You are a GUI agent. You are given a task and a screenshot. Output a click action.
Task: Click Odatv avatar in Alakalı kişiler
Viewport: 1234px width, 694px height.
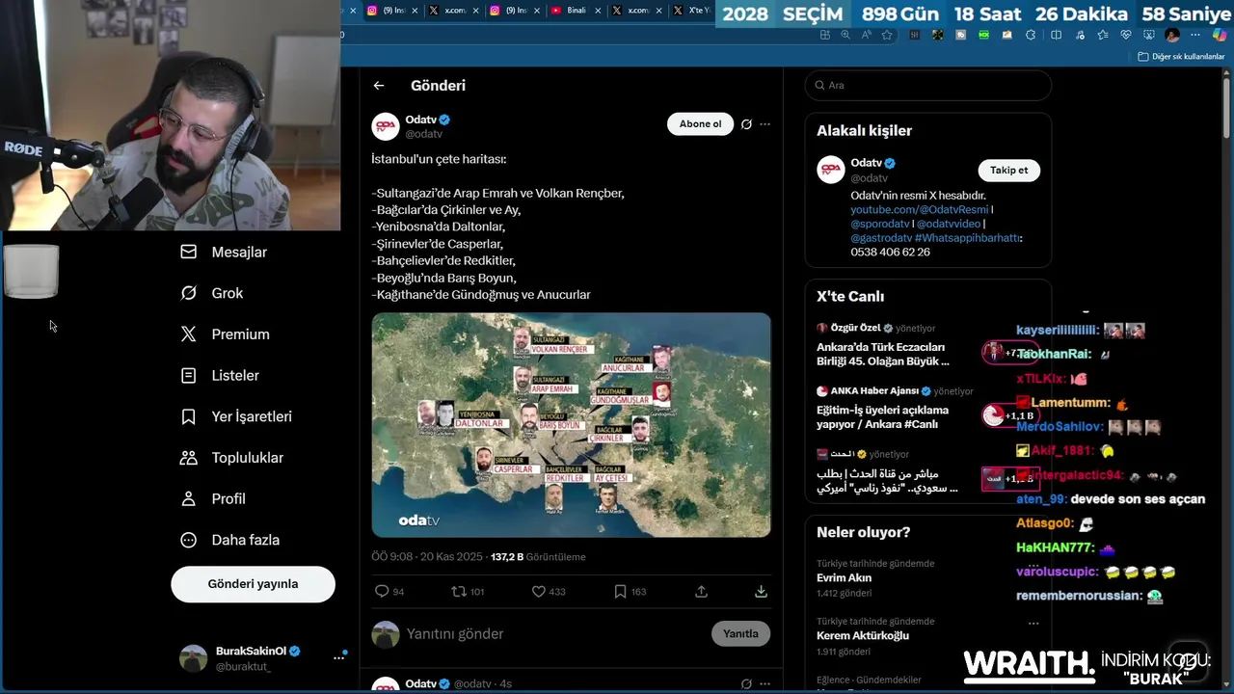point(831,170)
